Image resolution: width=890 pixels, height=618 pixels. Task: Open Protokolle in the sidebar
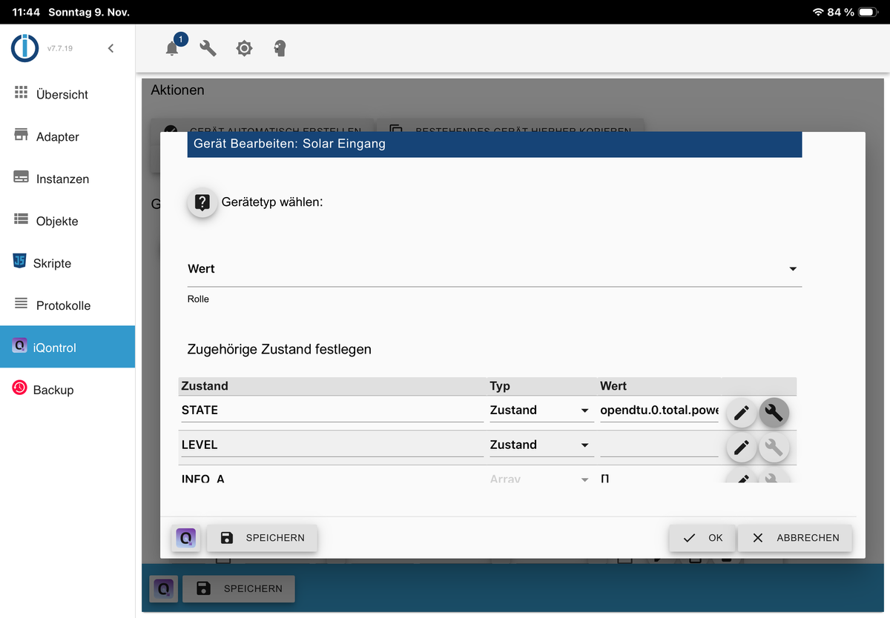pyautogui.click(x=67, y=305)
